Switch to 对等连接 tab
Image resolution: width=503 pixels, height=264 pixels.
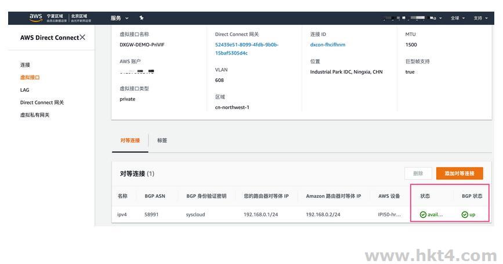(130, 140)
